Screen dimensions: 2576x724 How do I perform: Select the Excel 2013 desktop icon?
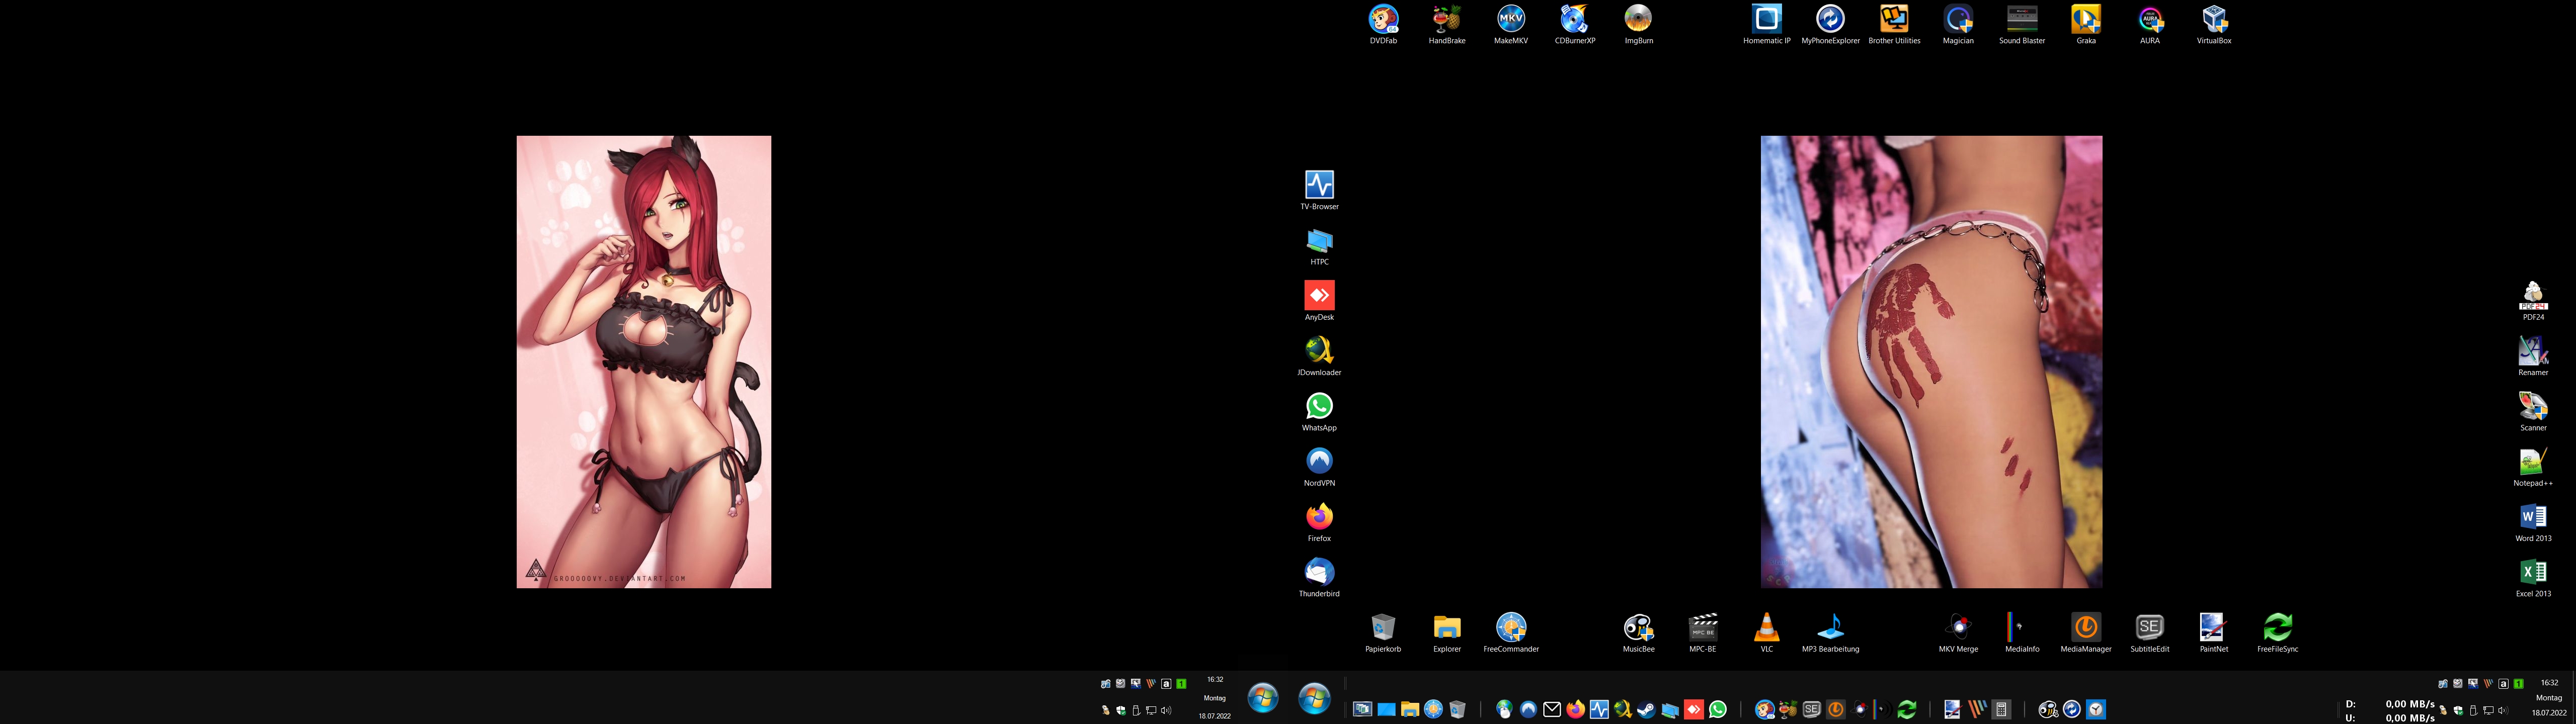pyautogui.click(x=2533, y=578)
